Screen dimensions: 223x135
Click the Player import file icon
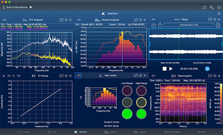coord(154,25)
